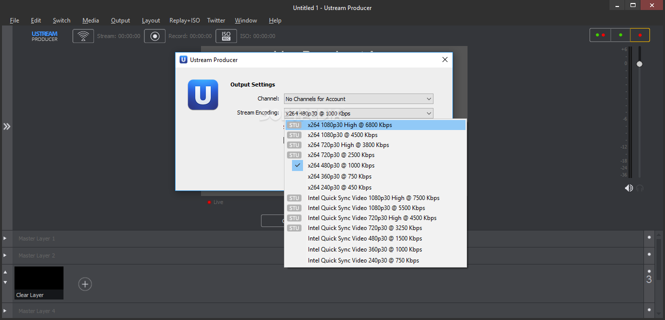Click the layer 3 down arrow

5,282
